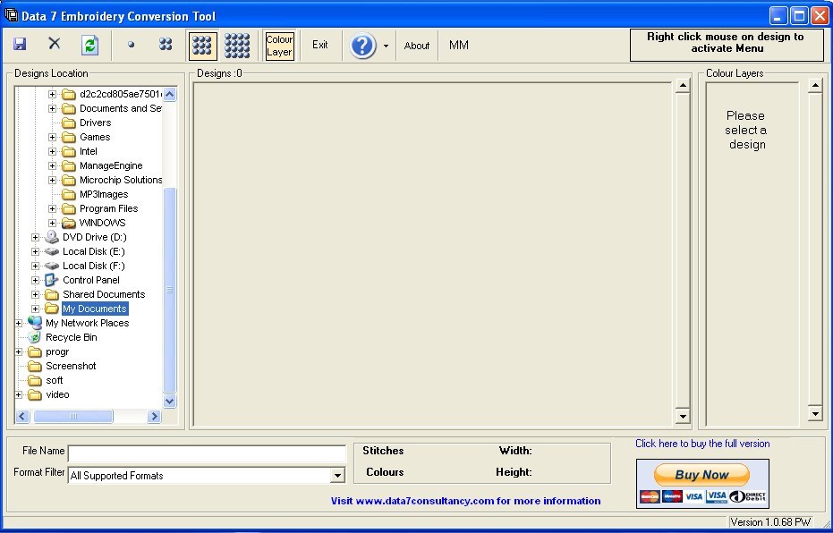Select the Screenshot folder

[x=71, y=366]
